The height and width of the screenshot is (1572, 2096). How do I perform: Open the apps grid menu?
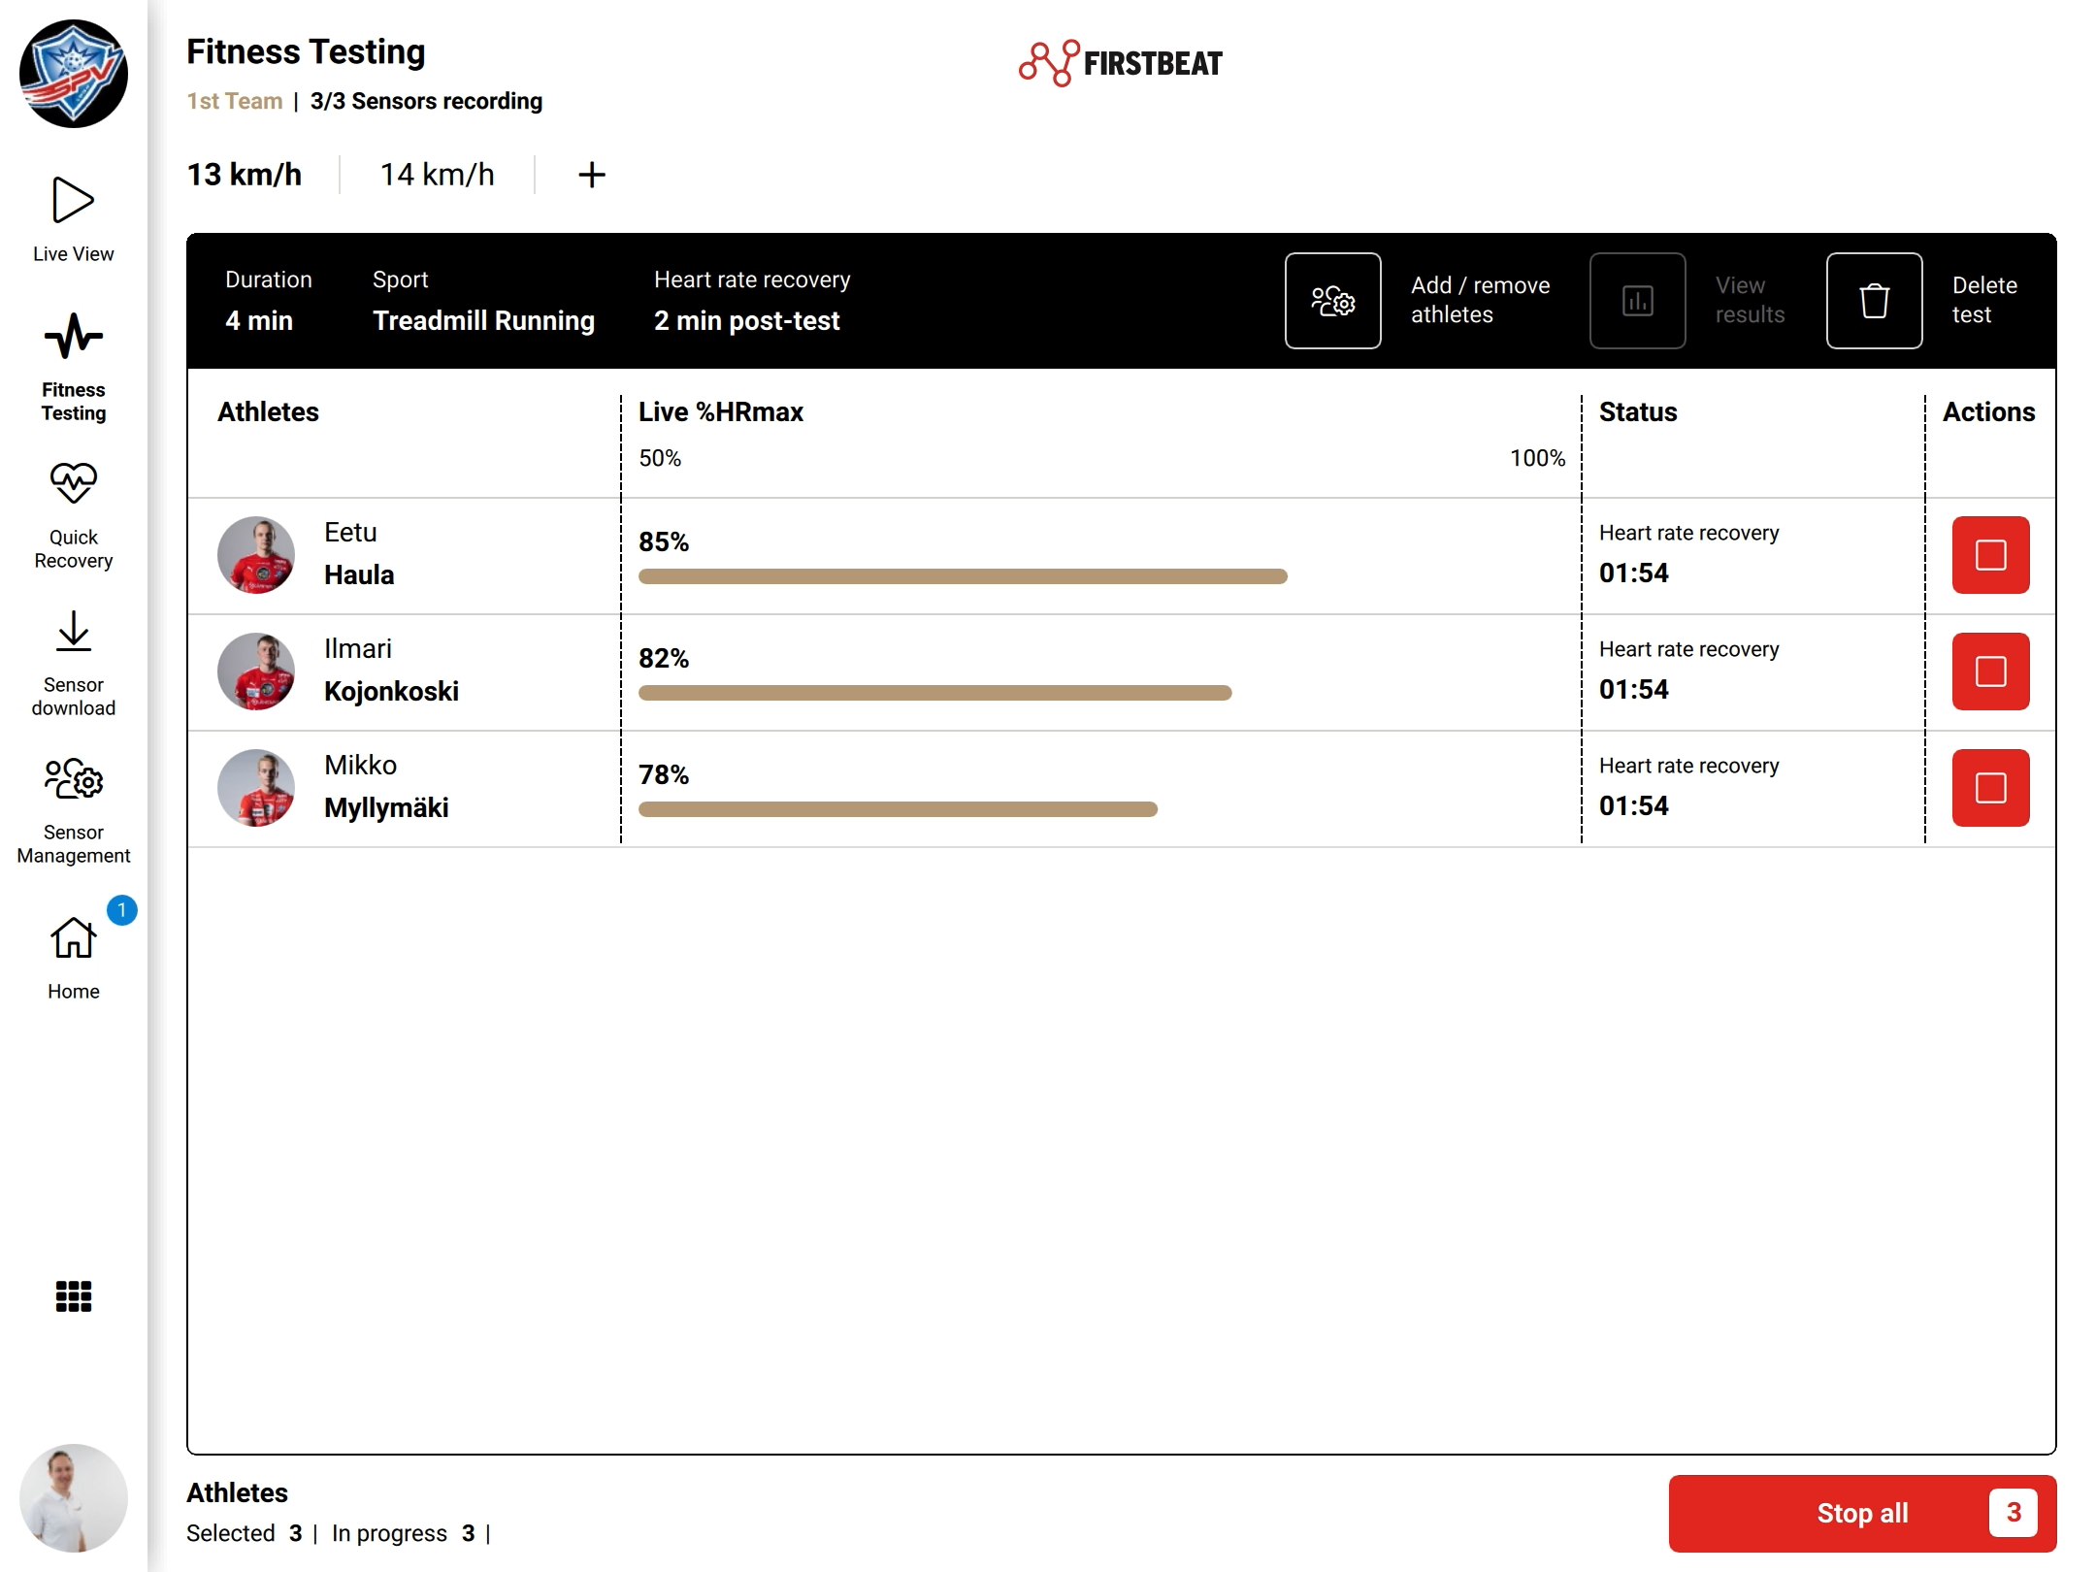click(x=74, y=1295)
